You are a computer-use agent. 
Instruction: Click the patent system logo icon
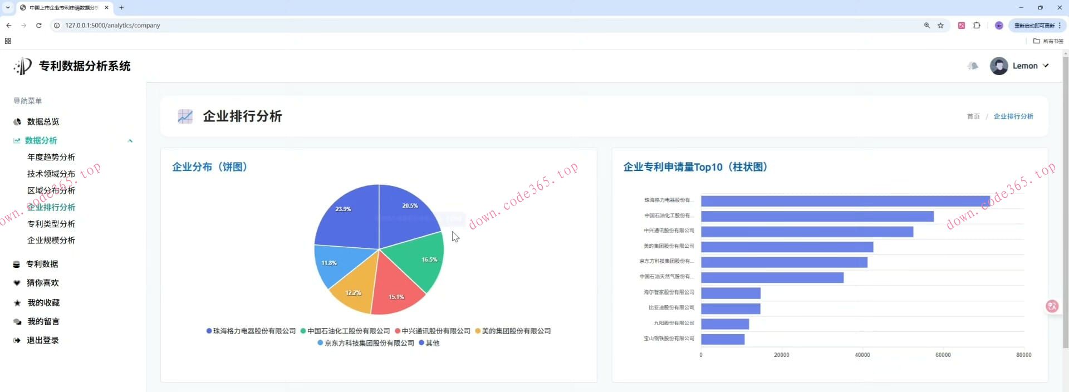23,66
